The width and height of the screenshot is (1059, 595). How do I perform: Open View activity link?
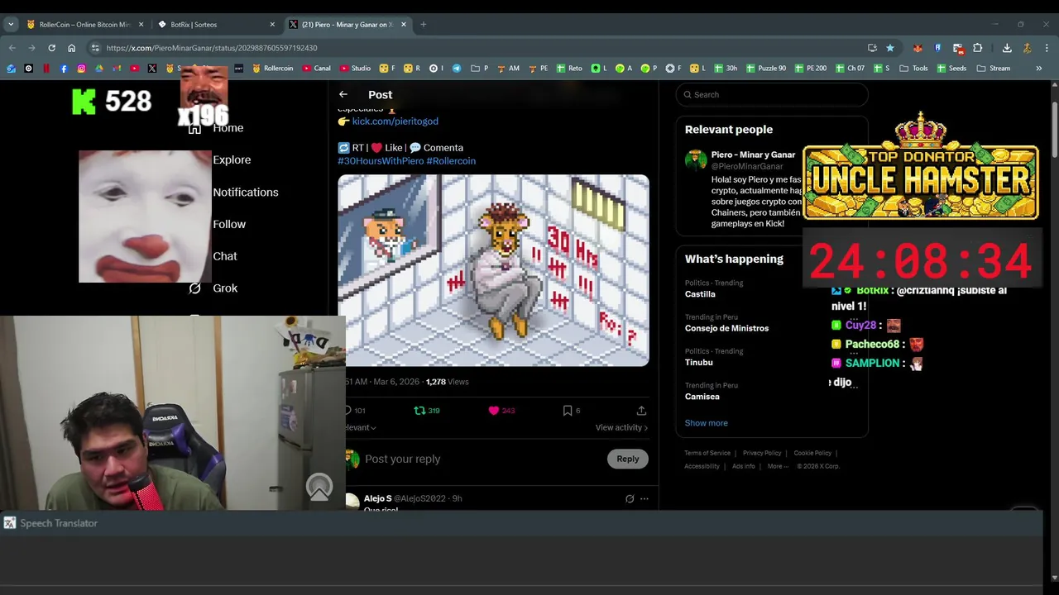621,427
